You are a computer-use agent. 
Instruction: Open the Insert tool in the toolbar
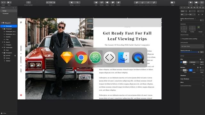click(x=3, y=3)
